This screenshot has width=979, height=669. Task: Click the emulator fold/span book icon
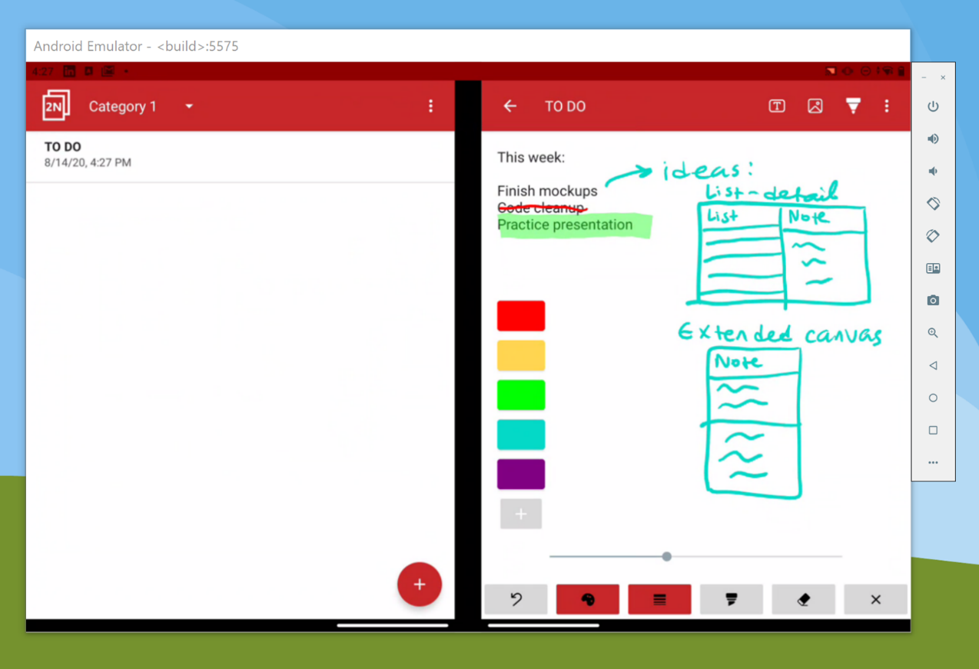pyautogui.click(x=933, y=268)
